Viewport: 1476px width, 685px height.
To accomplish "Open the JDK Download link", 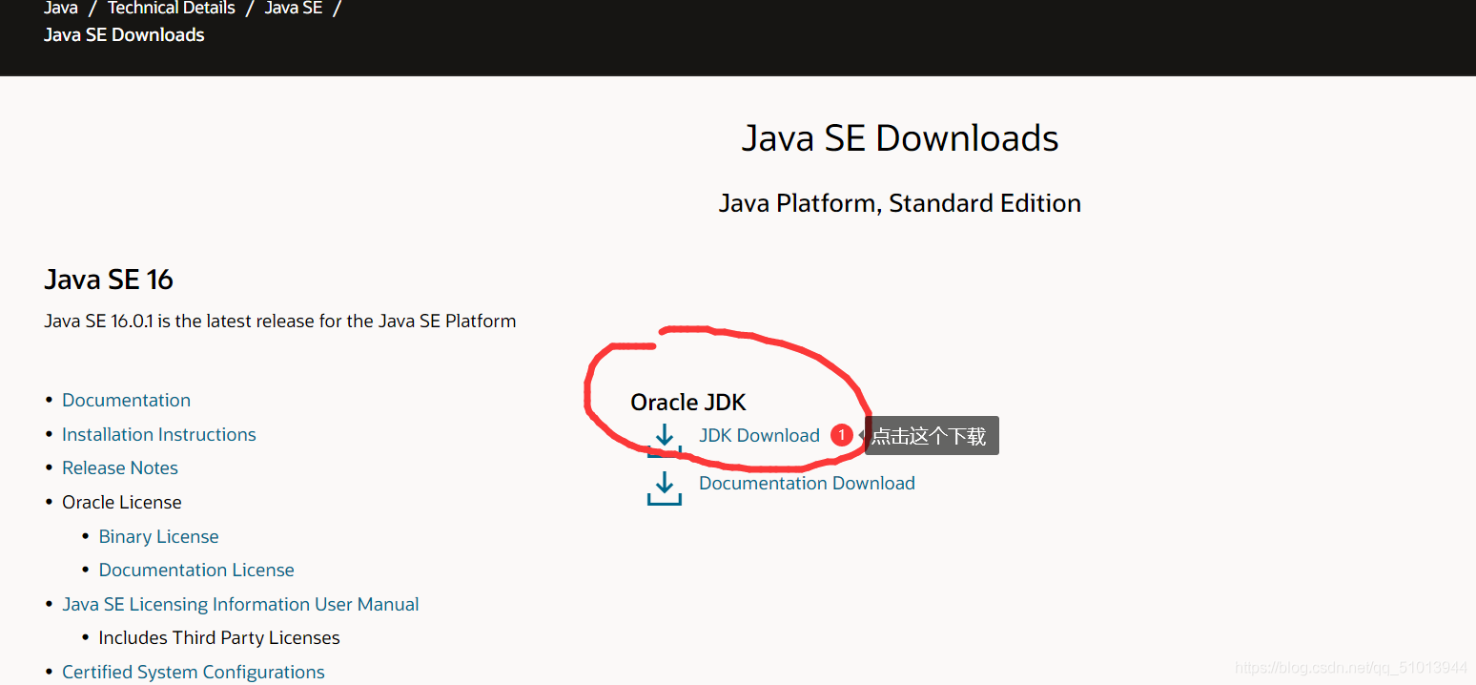I will [759, 435].
